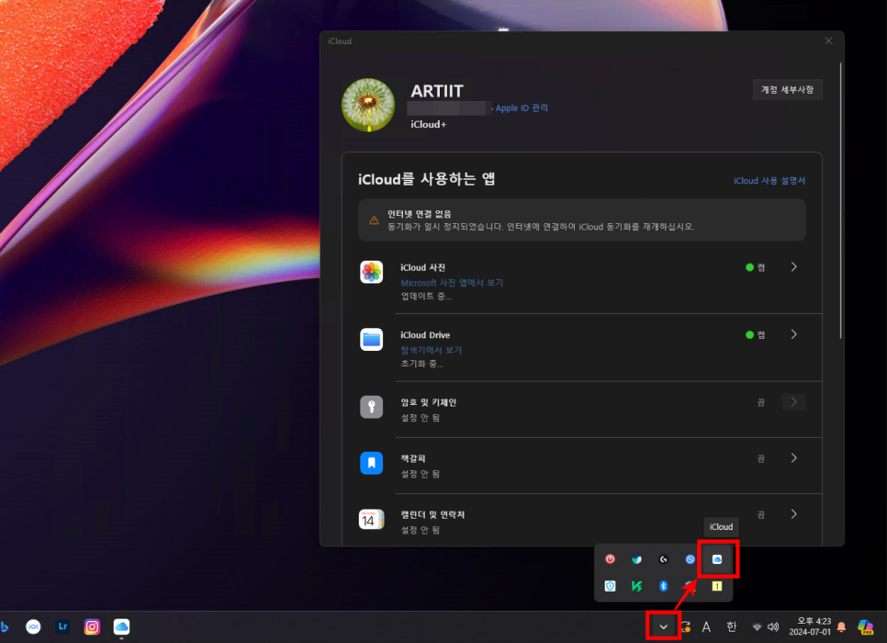Image resolution: width=887 pixels, height=643 pixels.
Task: Click the 끔 status on the 암호 및 키체인 row
Action: [761, 402]
